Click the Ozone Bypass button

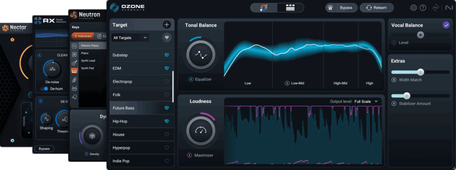pyautogui.click(x=346, y=8)
